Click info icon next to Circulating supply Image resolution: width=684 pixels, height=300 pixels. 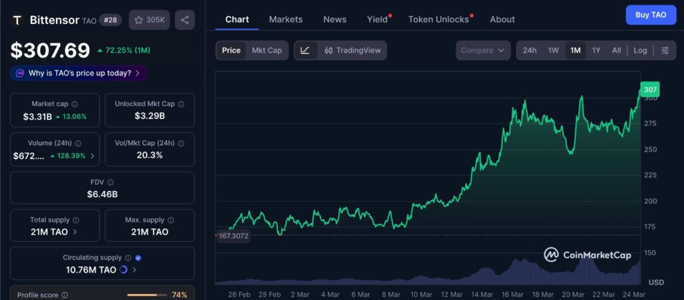[x=128, y=258]
